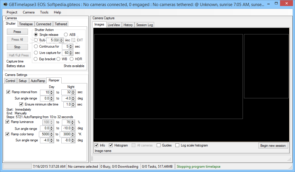Toggle Ensure minimum idle time checkbox
The height and width of the screenshot is (172, 295).
tap(21, 104)
